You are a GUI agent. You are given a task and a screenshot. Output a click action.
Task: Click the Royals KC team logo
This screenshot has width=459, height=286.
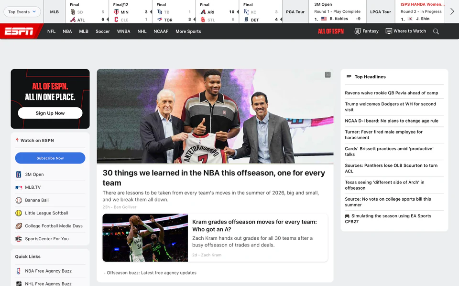(x=246, y=12)
